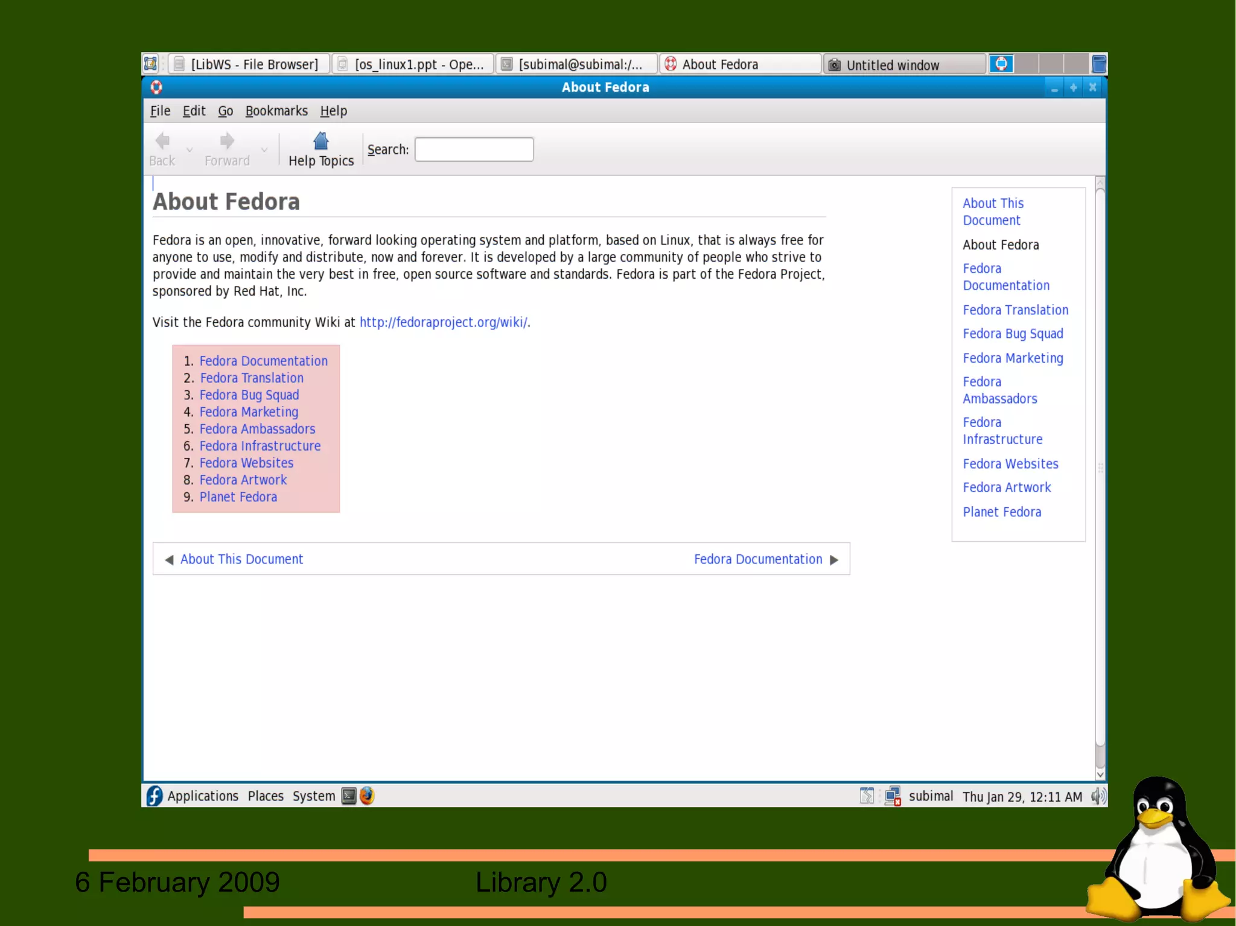Open the Bookmarks menu
The height and width of the screenshot is (926, 1236).
point(276,111)
